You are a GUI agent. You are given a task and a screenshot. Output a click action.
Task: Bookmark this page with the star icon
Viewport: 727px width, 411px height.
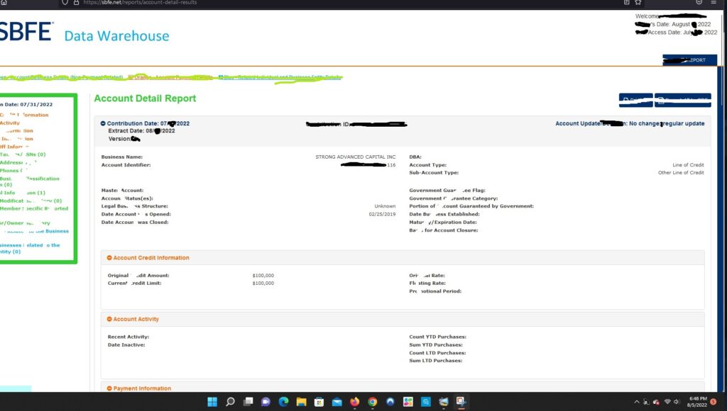[x=638, y=2]
